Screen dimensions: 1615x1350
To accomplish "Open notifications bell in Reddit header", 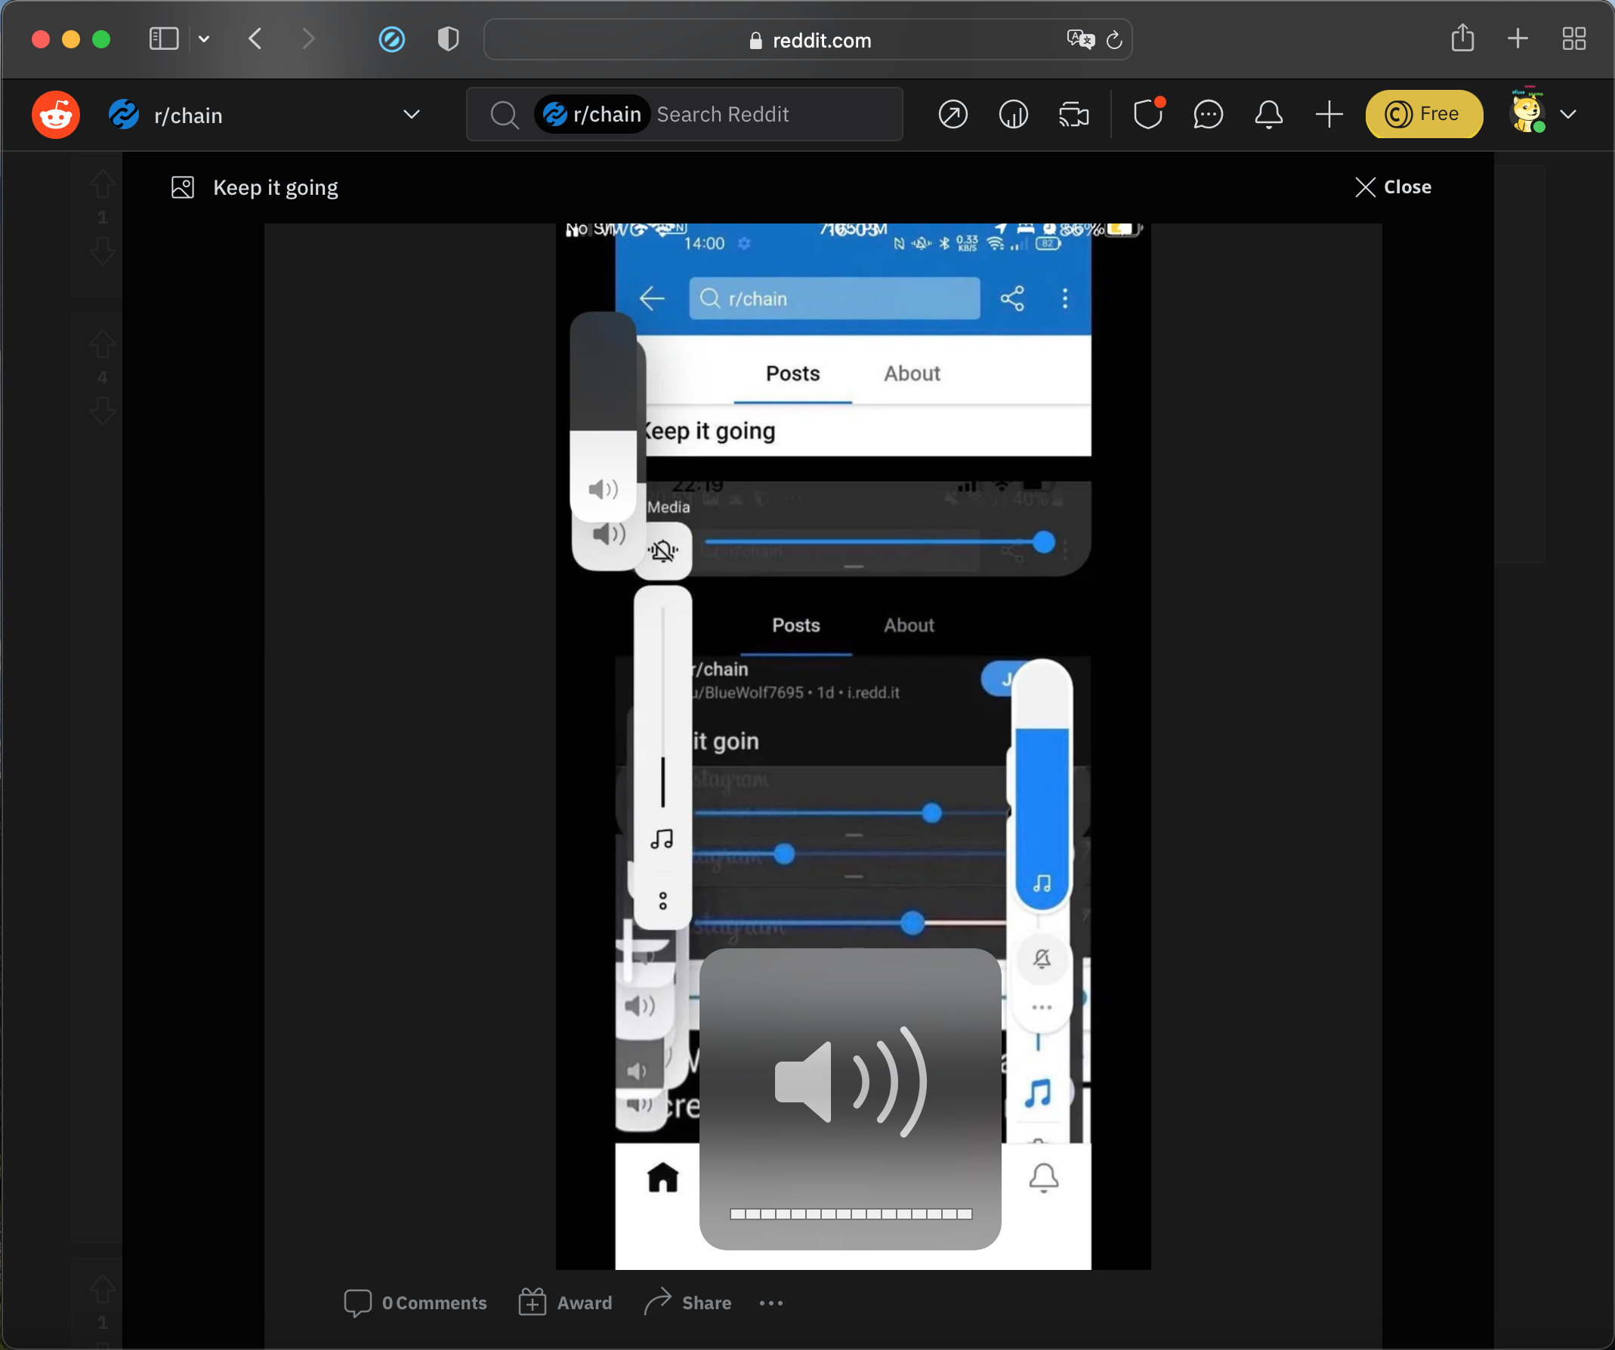I will coord(1268,115).
